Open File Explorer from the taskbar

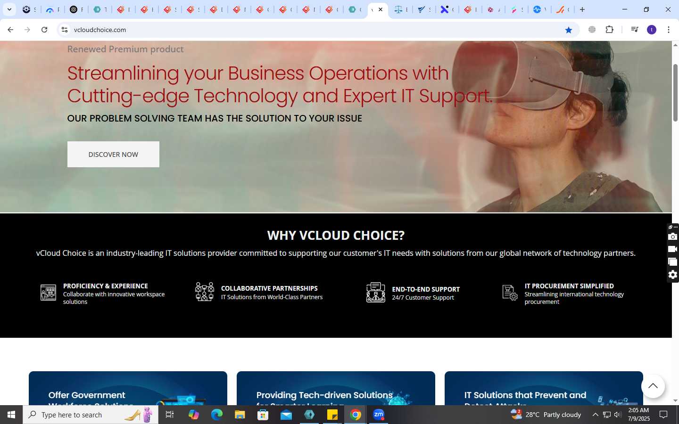click(x=240, y=415)
